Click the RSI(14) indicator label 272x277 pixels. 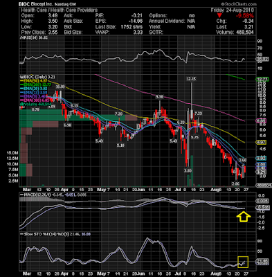[34, 37]
